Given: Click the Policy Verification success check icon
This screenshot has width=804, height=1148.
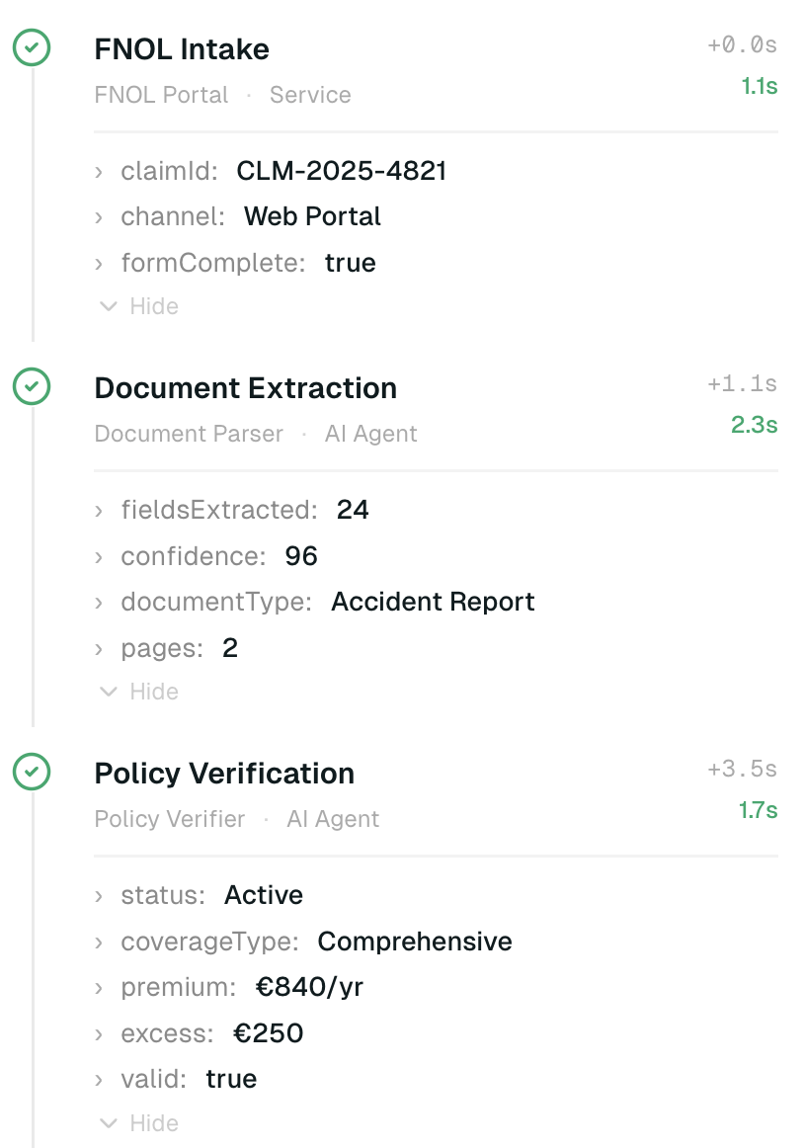Looking at the screenshot, I should pyautogui.click(x=32, y=772).
